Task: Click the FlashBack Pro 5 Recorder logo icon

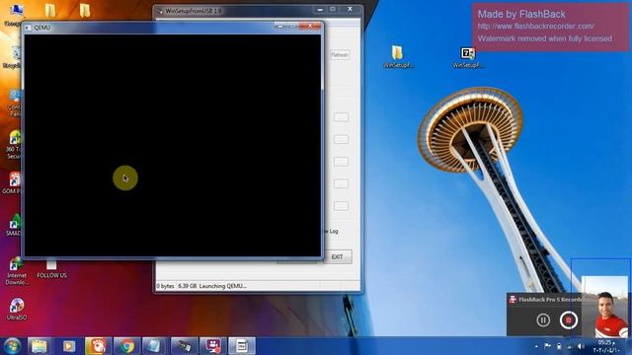Action: coord(513,299)
